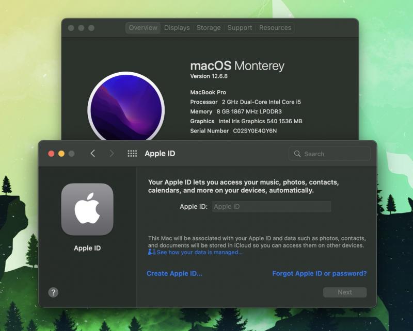Open the Resources tab
The image size is (413, 331).
275,28
